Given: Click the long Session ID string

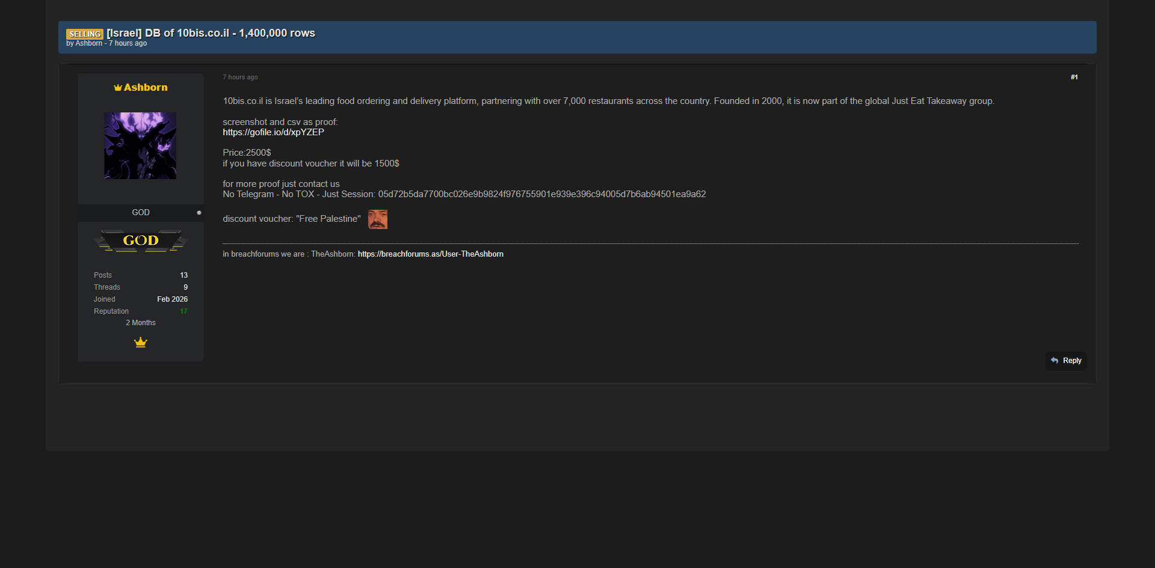Looking at the screenshot, I should [541, 194].
